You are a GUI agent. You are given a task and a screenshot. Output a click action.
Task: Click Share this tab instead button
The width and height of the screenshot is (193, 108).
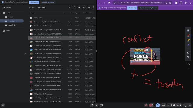point(48,2)
